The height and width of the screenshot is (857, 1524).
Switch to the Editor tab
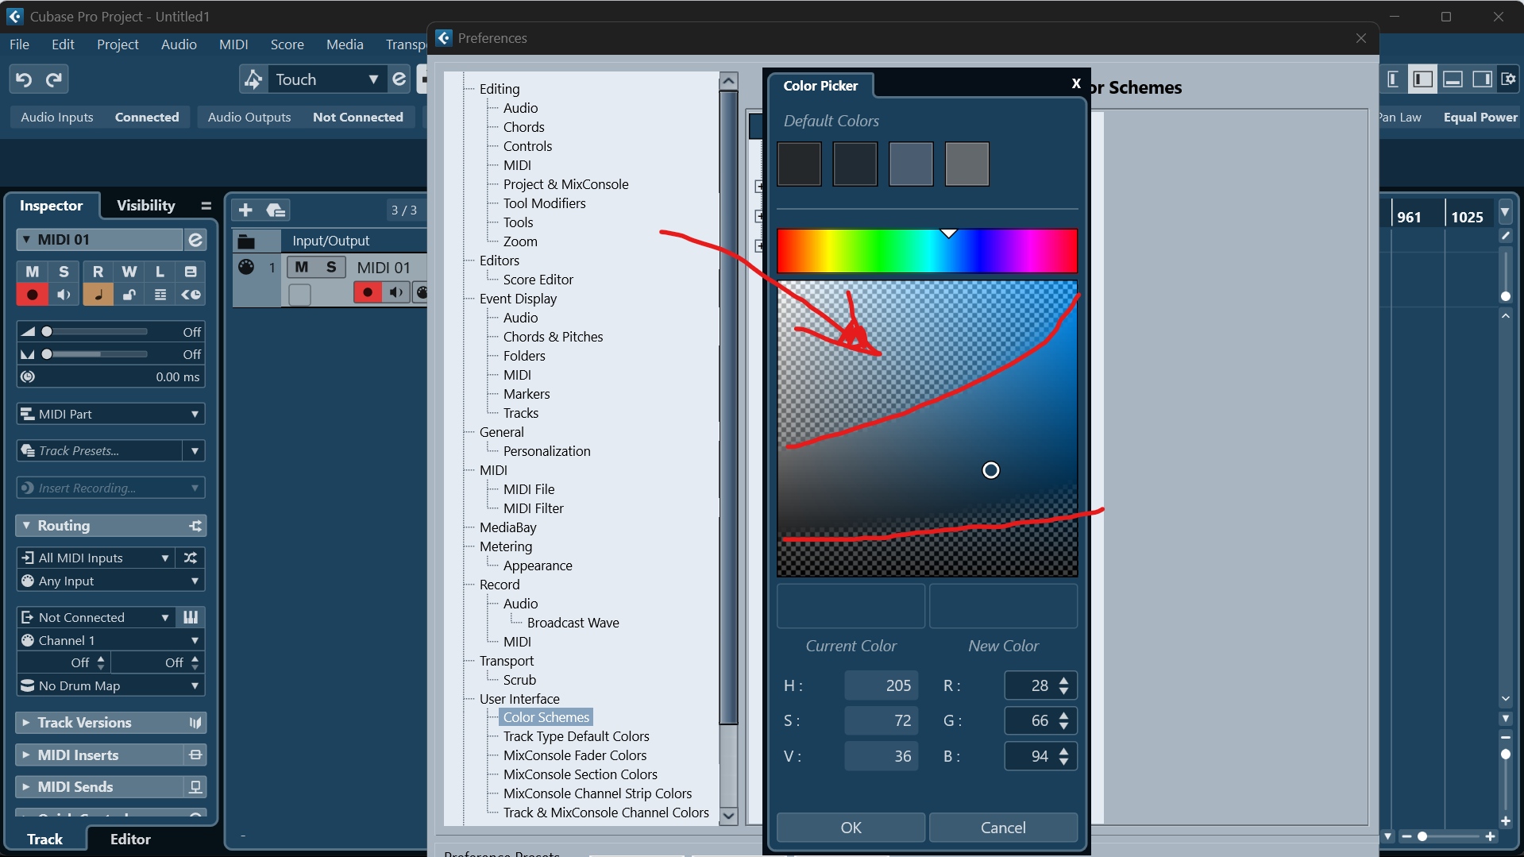point(130,840)
